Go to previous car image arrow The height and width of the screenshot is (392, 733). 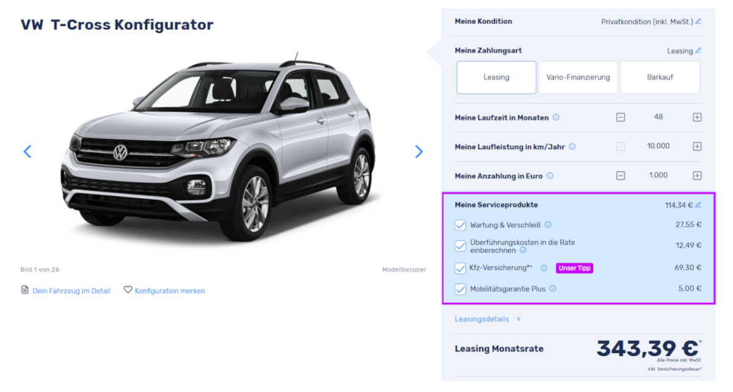(27, 151)
